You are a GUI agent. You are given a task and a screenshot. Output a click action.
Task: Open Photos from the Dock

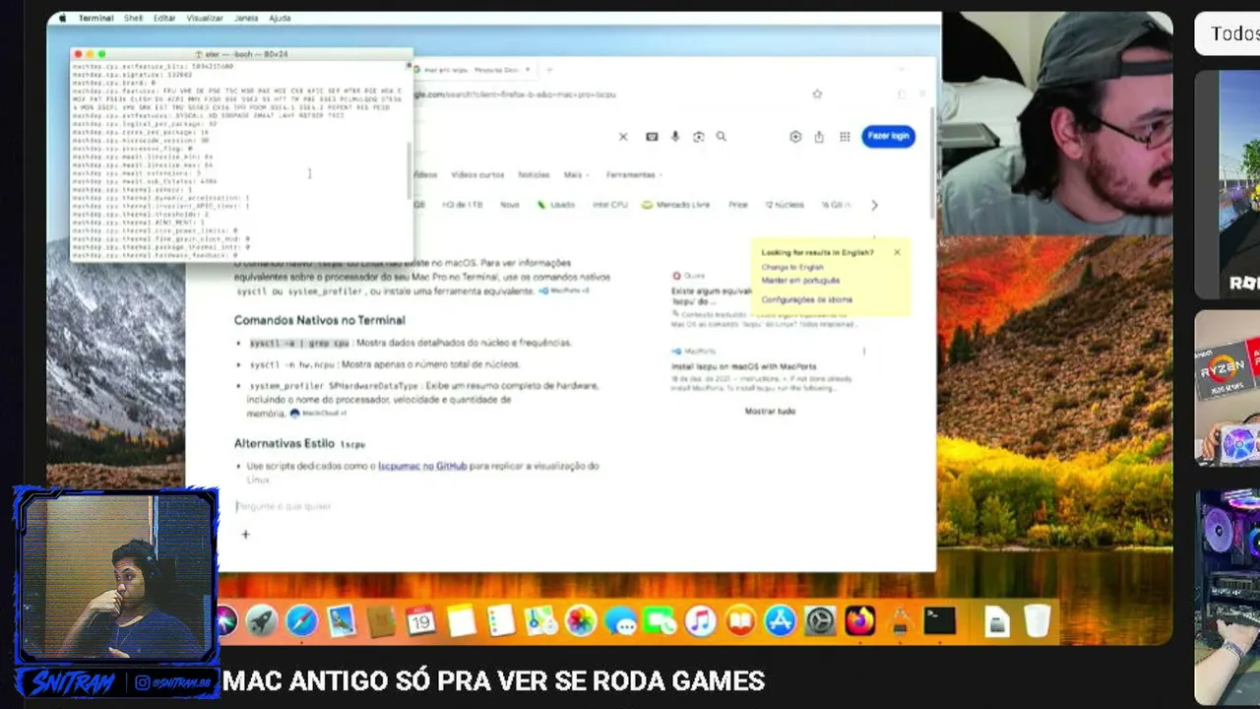click(581, 621)
